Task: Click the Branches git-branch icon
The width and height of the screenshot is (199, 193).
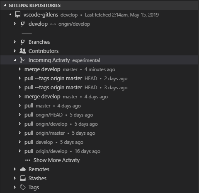Action: [22, 42]
